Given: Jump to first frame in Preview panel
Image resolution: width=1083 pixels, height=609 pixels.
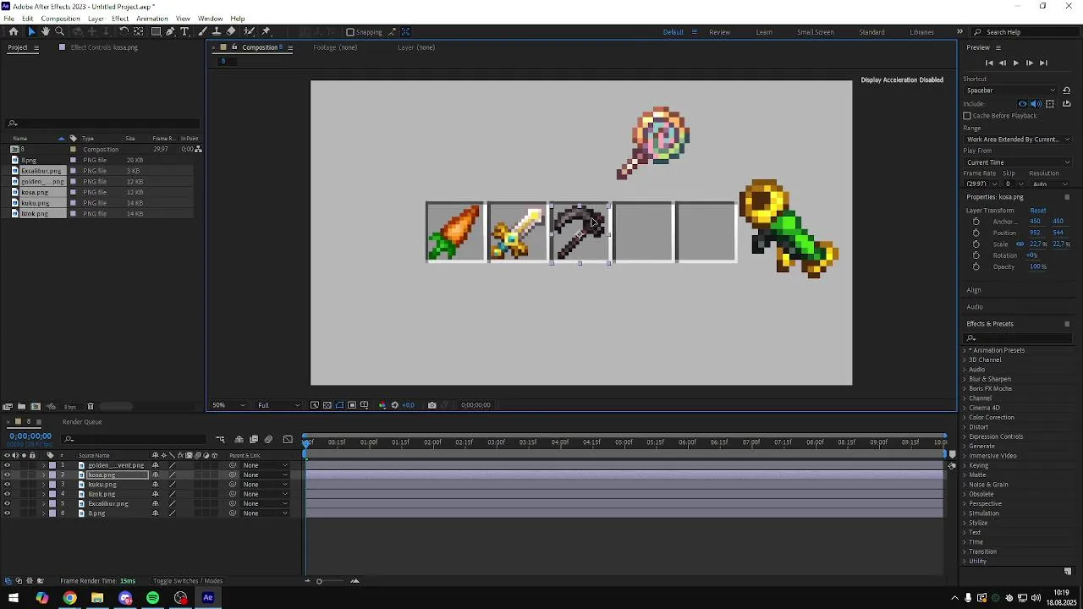Looking at the screenshot, I should (x=989, y=63).
